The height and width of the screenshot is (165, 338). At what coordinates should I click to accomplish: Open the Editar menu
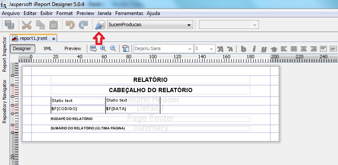[30, 13]
